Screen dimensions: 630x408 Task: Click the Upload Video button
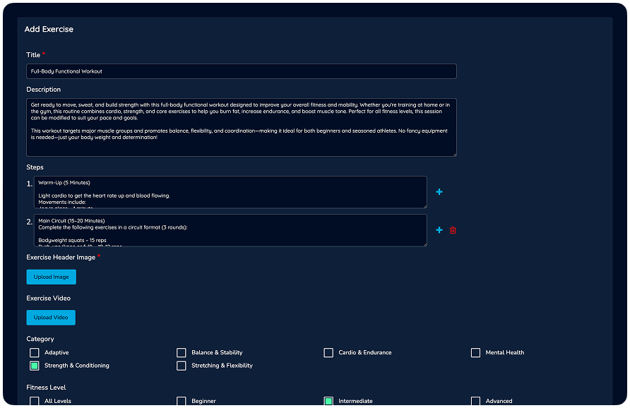pos(51,318)
